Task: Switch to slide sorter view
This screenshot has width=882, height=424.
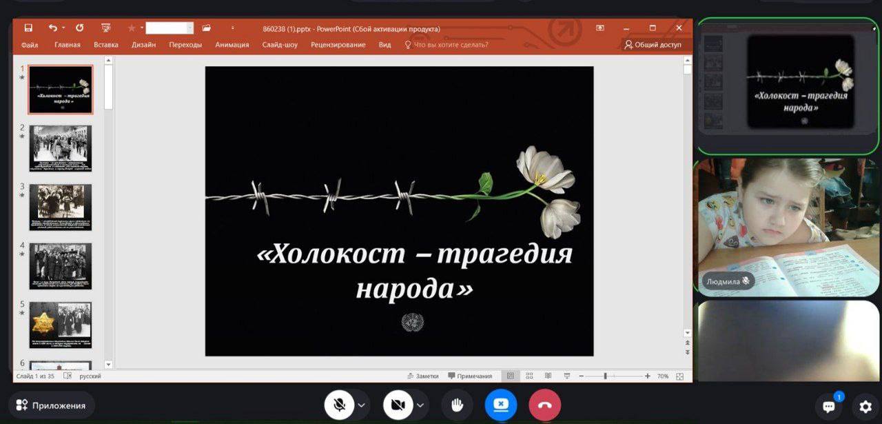Action: [529, 376]
